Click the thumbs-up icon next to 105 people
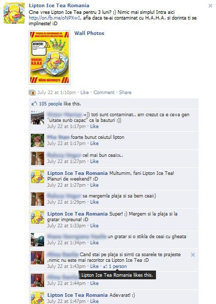Viewport: 216px width, 304px height. pyautogui.click(x=34, y=103)
